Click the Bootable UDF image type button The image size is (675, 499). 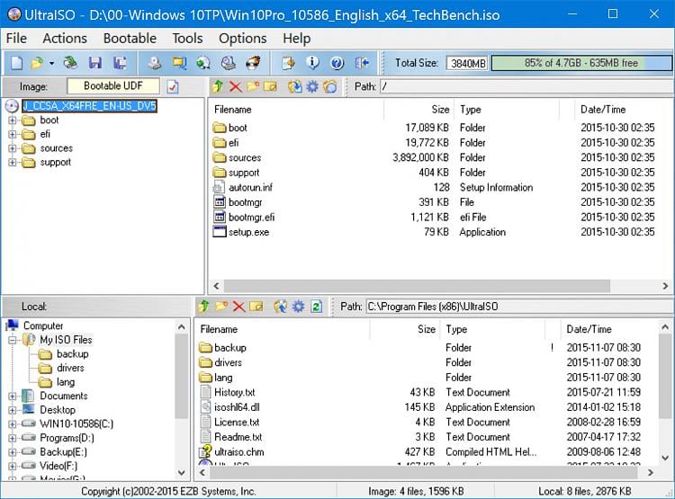(113, 86)
